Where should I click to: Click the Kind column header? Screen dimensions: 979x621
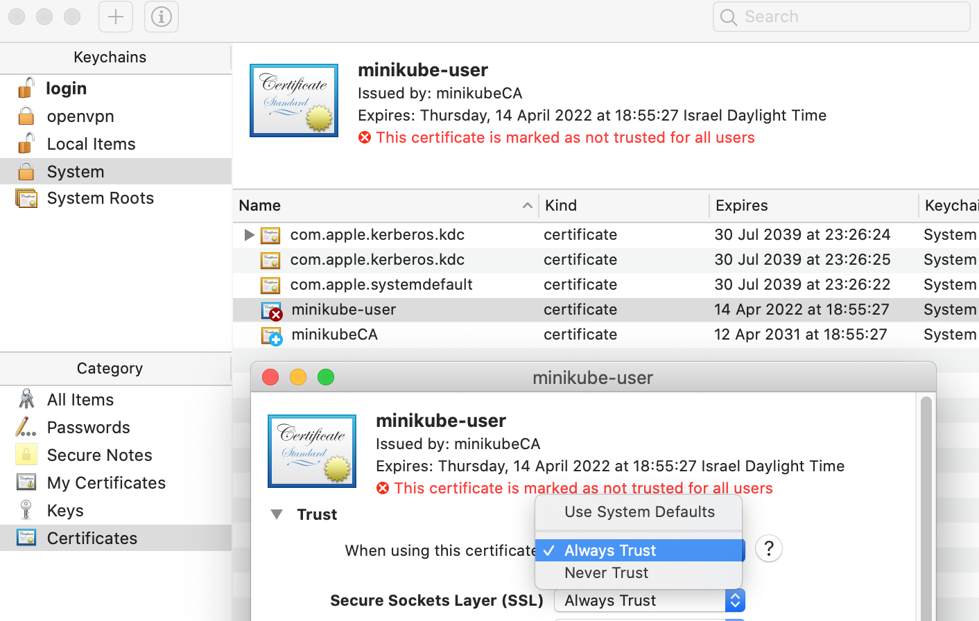click(x=624, y=205)
